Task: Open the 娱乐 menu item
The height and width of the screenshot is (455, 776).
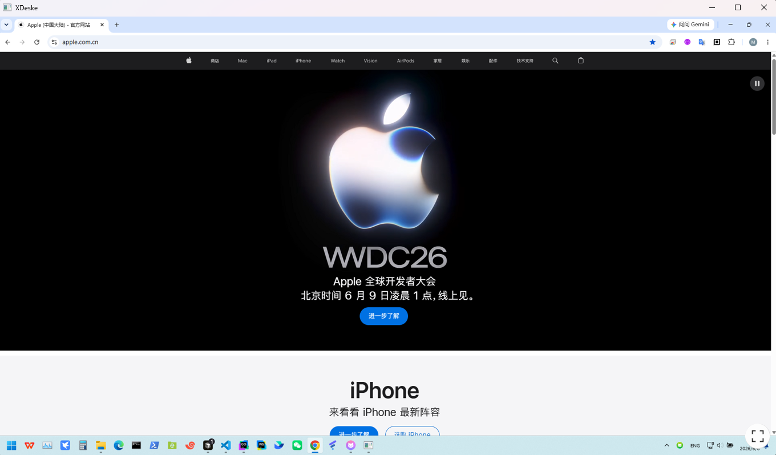Action: click(466, 61)
